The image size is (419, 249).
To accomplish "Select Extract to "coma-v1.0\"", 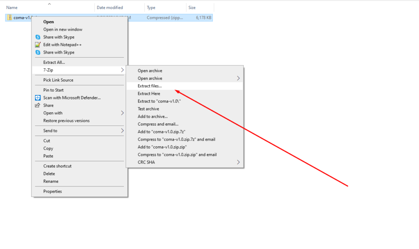I will pos(159,101).
